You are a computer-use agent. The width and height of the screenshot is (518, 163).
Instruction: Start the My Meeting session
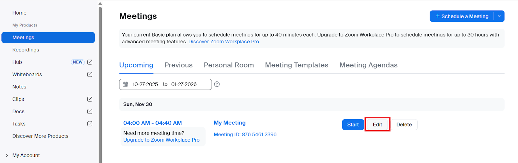[353, 125]
